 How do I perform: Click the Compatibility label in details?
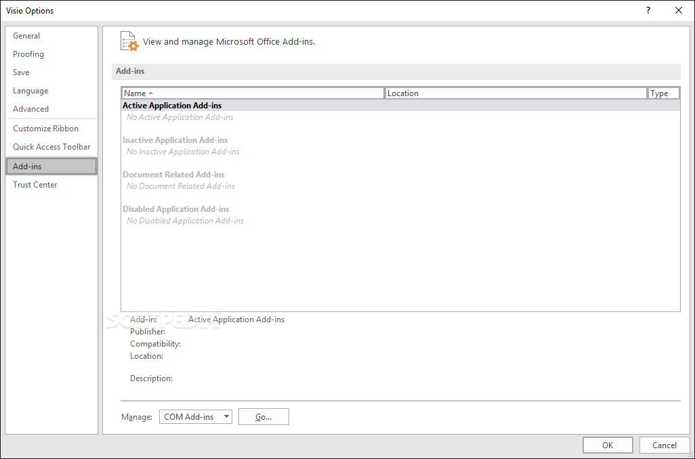[155, 344]
